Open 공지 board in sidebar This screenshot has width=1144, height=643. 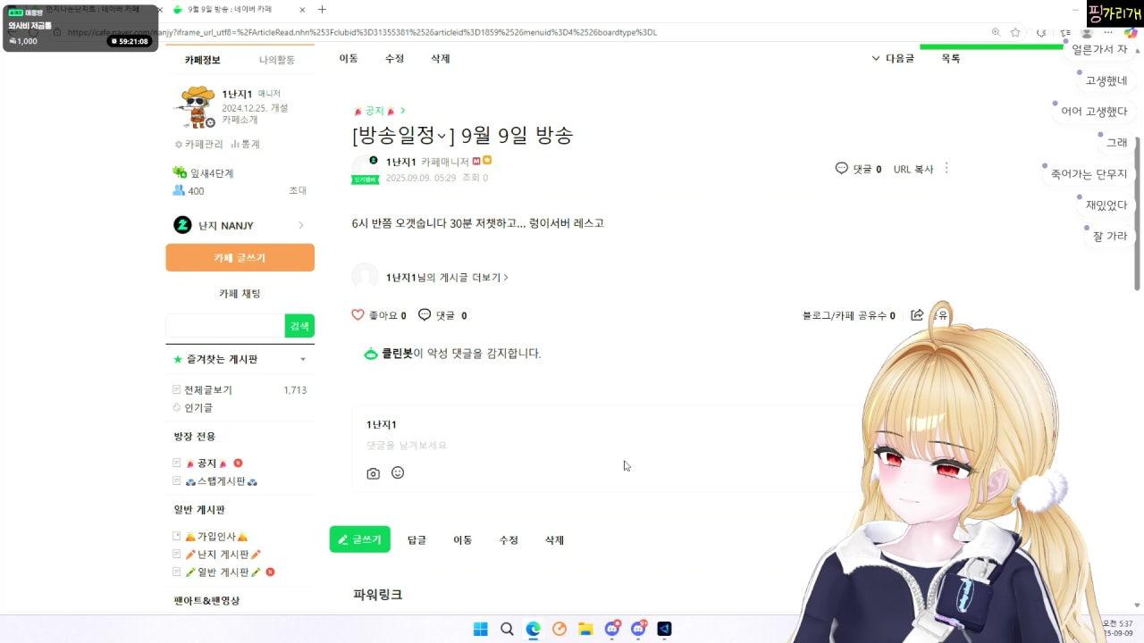(207, 463)
